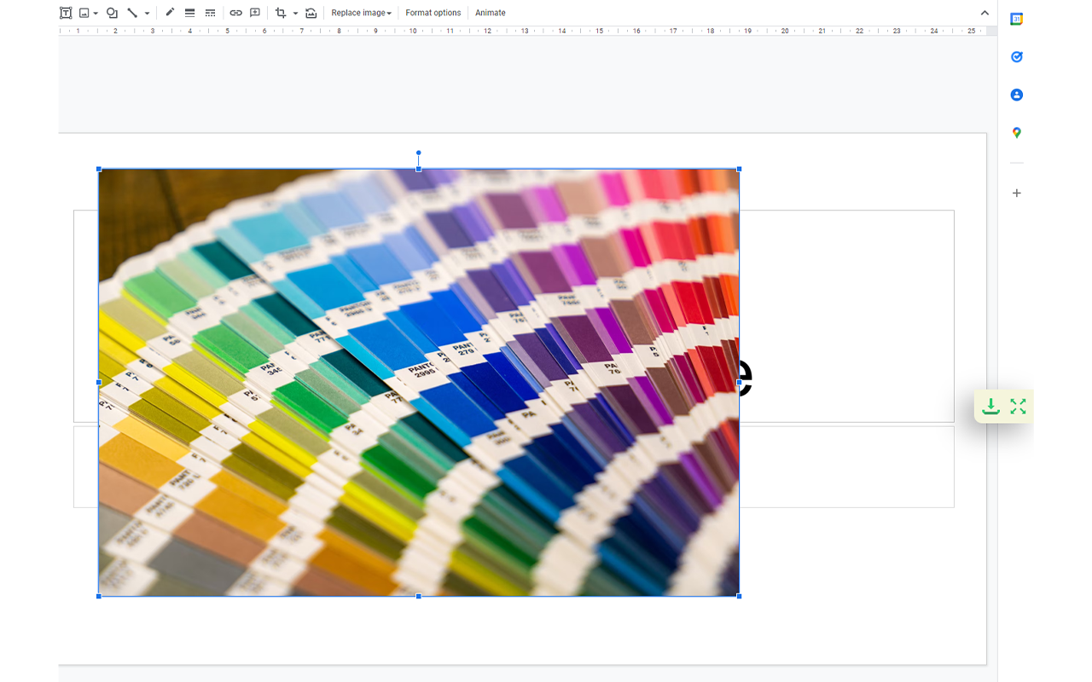Viewport: 1092px width, 682px height.
Task: Open Google Calendar in the side panel
Action: (x=1016, y=19)
